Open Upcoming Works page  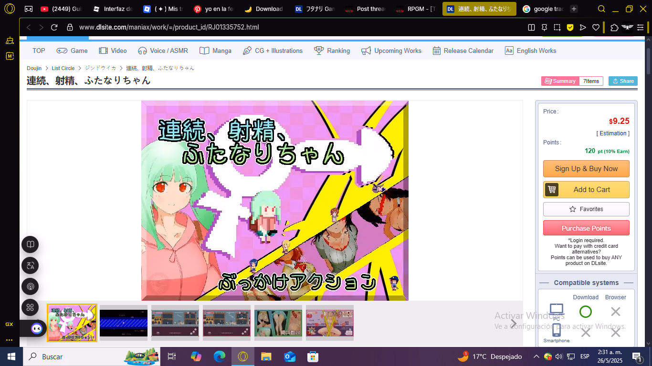pos(391,51)
